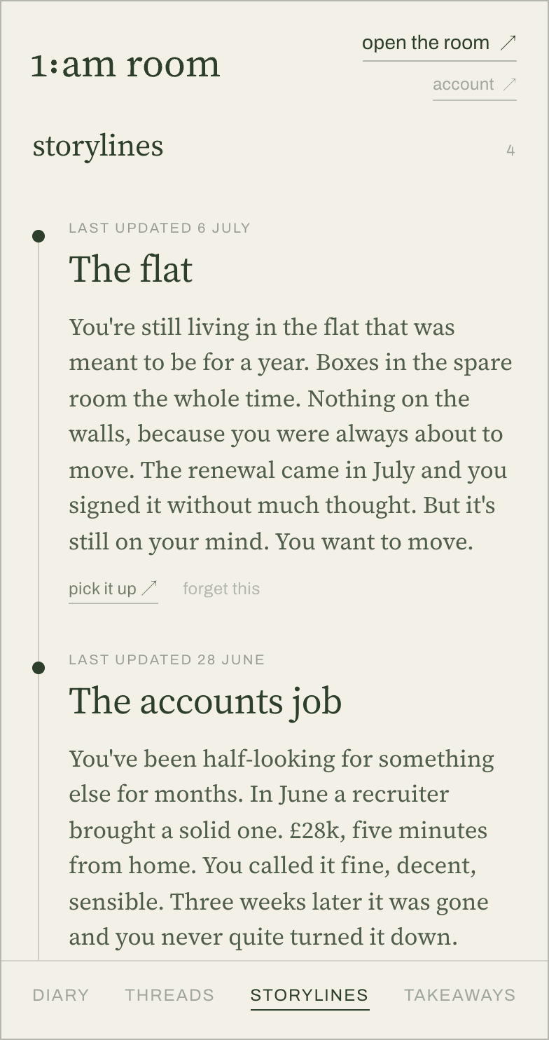Image resolution: width=549 pixels, height=1040 pixels.
Task: Click the storylines count number 4
Action: [510, 150]
